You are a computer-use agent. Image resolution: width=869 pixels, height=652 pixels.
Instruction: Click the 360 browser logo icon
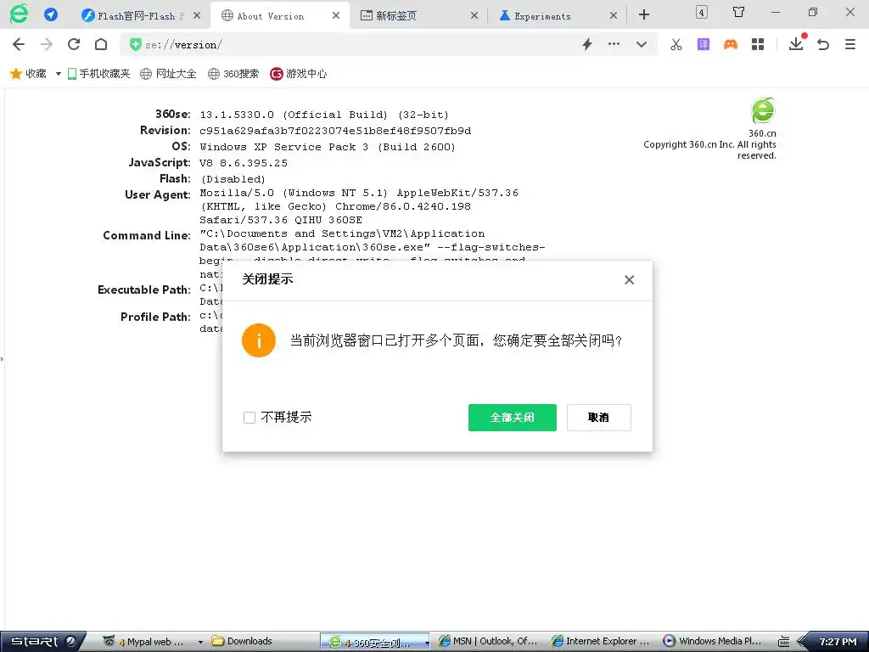point(19,14)
